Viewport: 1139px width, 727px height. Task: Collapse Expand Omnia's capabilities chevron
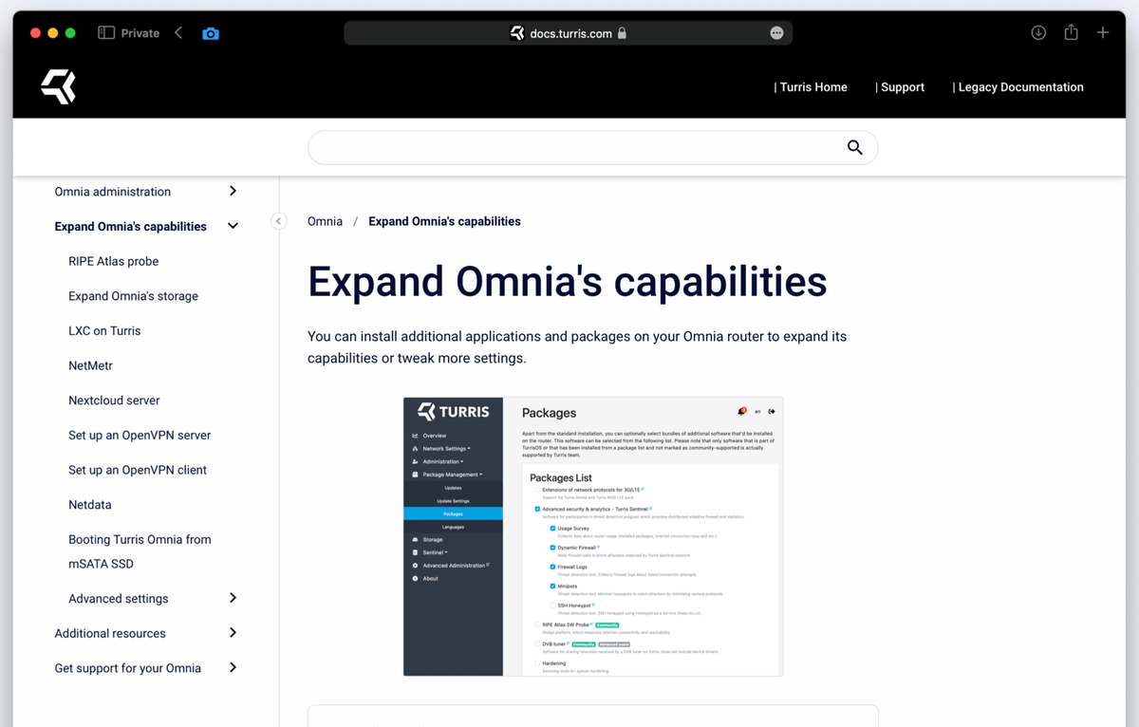pyautogui.click(x=233, y=227)
